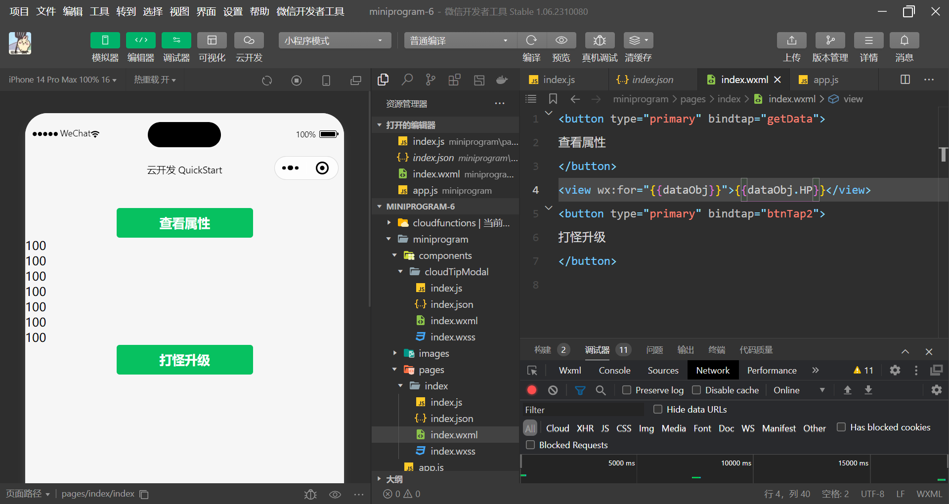949x504 pixels.
Task: Open the preview eye icon
Action: pos(561,41)
